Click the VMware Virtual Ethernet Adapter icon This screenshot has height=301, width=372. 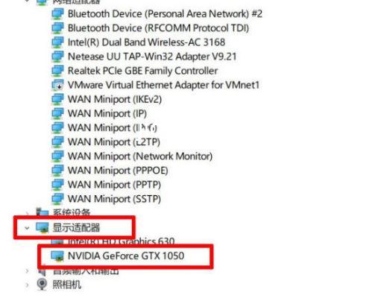point(57,85)
